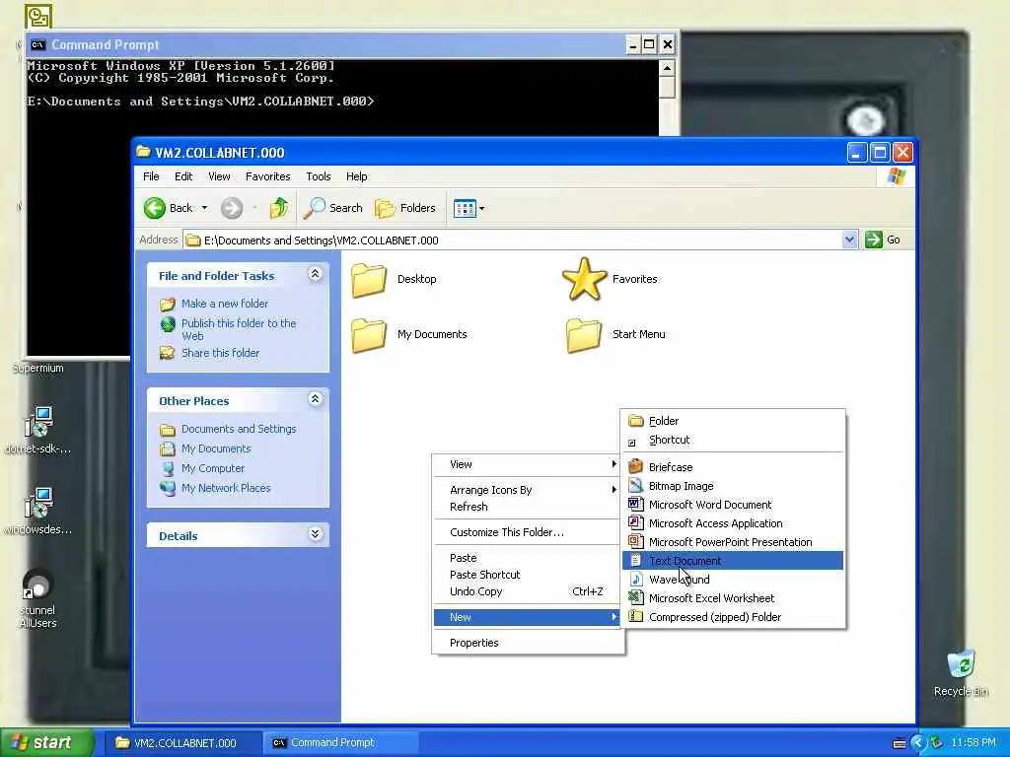Click the Forward arrow toolbar icon
This screenshot has height=757, width=1010.
point(232,208)
